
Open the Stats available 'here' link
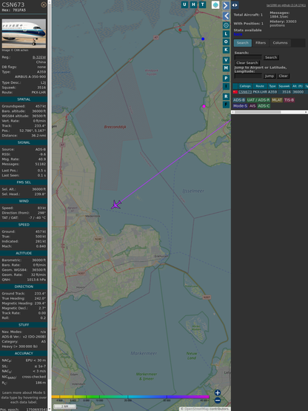(238, 34)
